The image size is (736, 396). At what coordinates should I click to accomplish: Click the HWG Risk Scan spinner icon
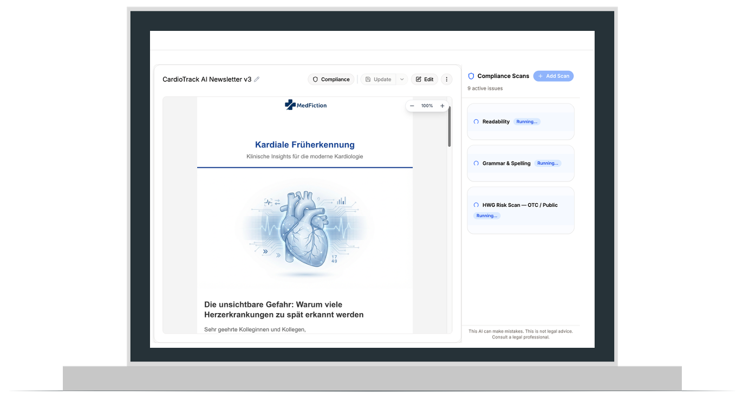click(x=476, y=205)
